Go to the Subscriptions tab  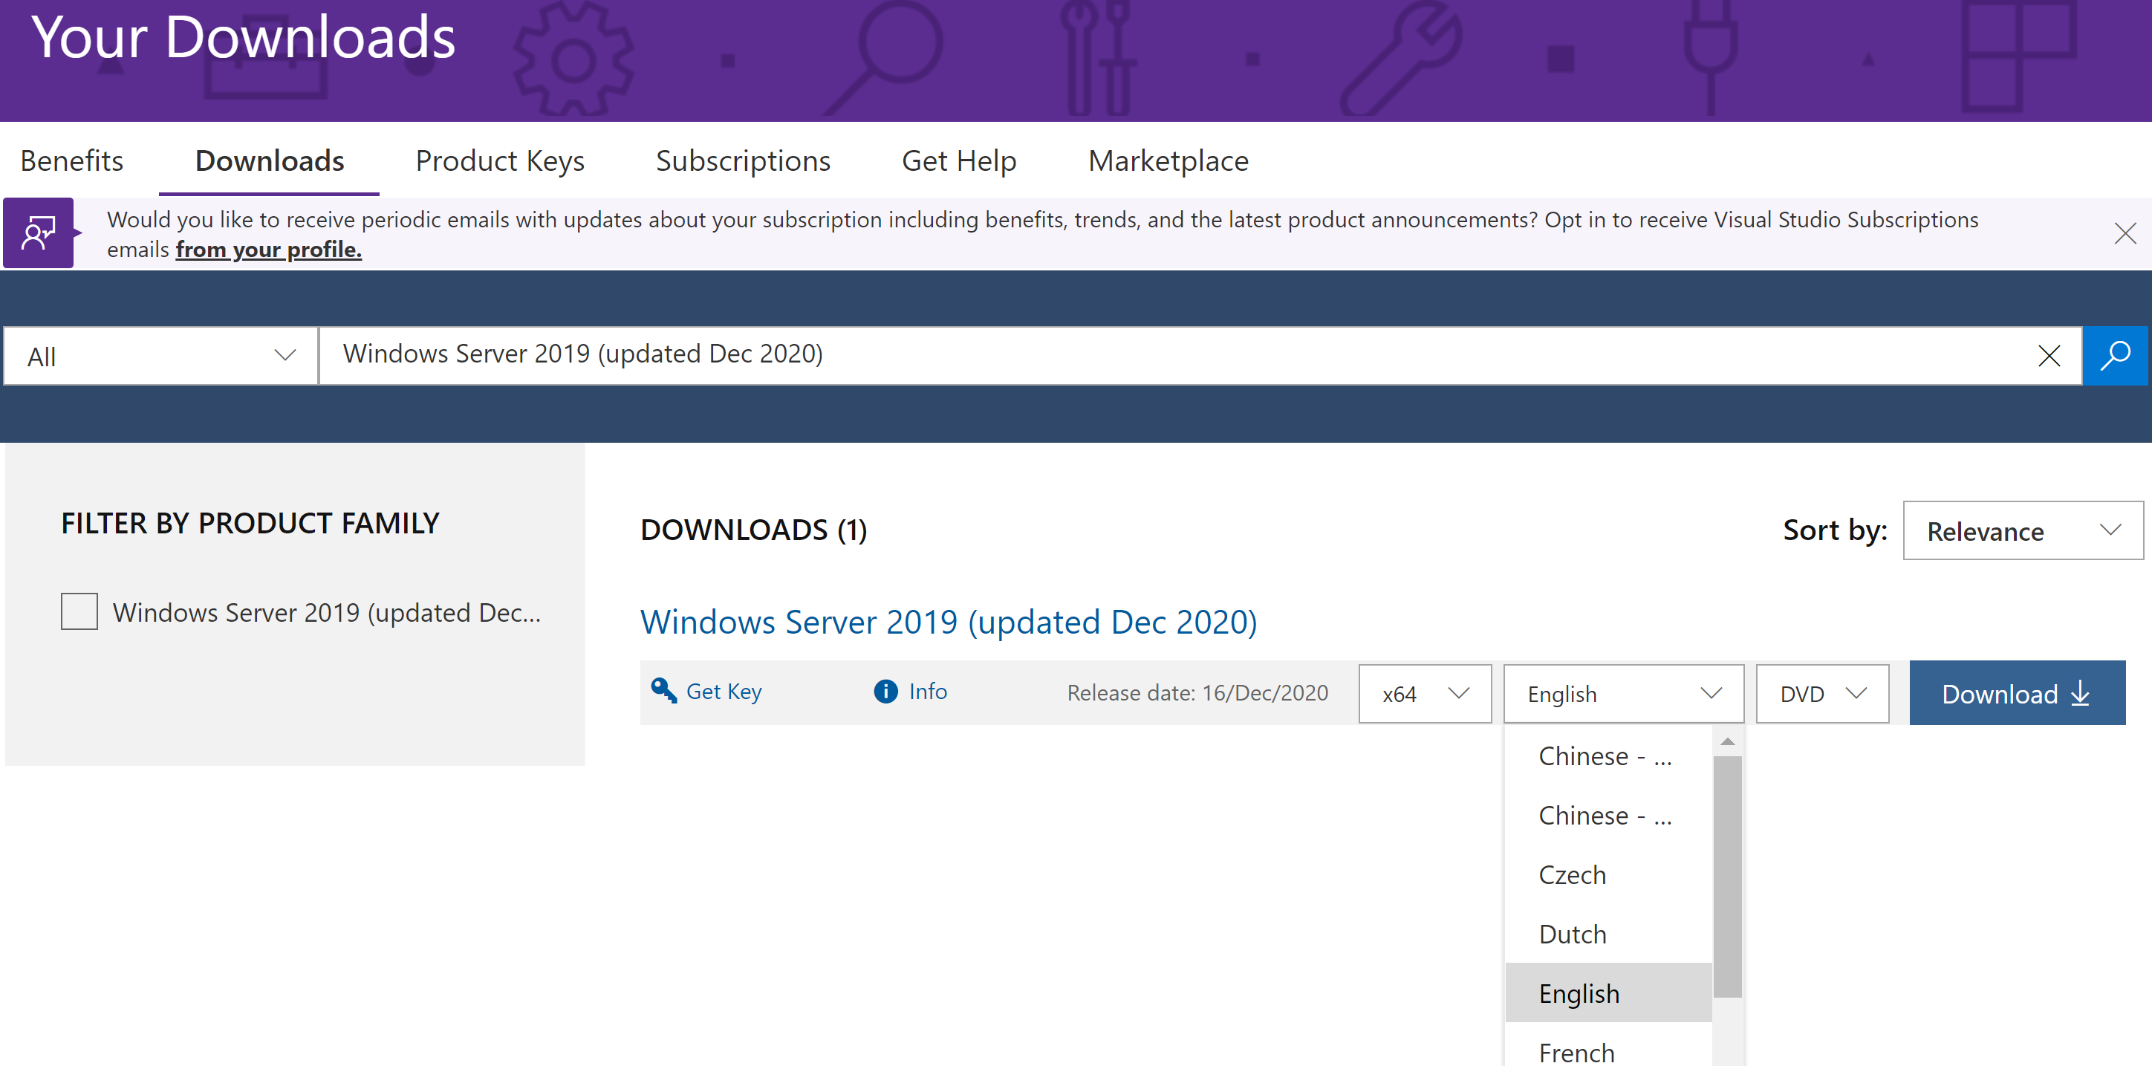tap(743, 160)
